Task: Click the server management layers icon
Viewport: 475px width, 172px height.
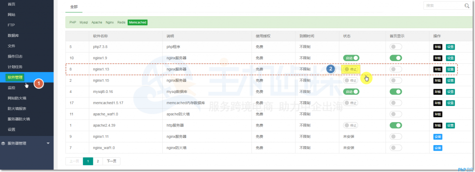Action: [x=3, y=143]
